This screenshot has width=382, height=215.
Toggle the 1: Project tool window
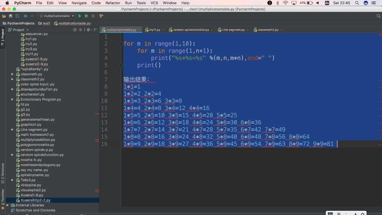[x=3, y=37]
